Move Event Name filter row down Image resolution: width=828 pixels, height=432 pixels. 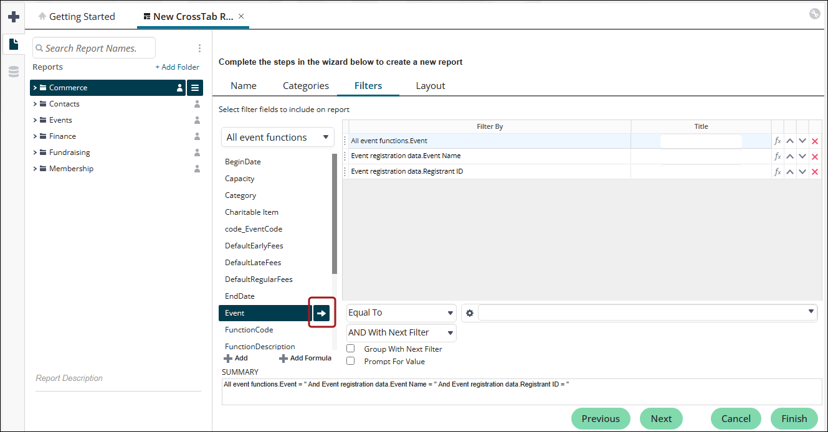tap(802, 156)
